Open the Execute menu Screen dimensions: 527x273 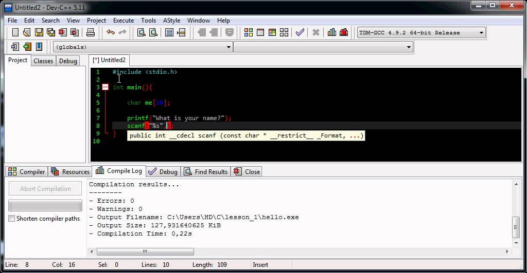click(124, 21)
